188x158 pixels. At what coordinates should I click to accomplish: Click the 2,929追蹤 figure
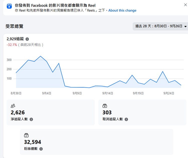(15, 39)
